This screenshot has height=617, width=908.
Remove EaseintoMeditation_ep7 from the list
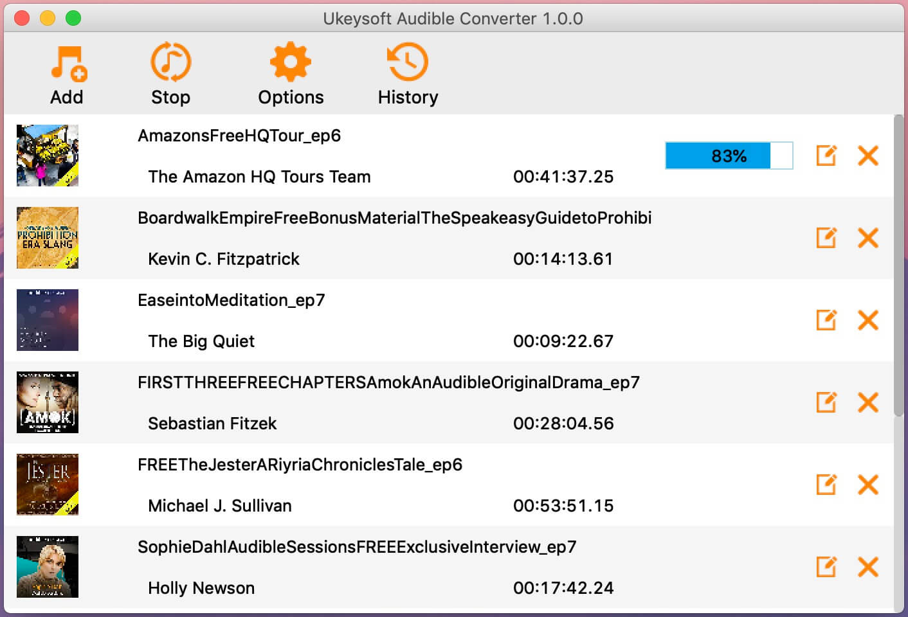[868, 320]
